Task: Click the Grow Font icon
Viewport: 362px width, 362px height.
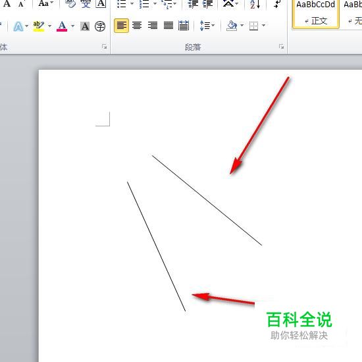Action: (7, 4)
